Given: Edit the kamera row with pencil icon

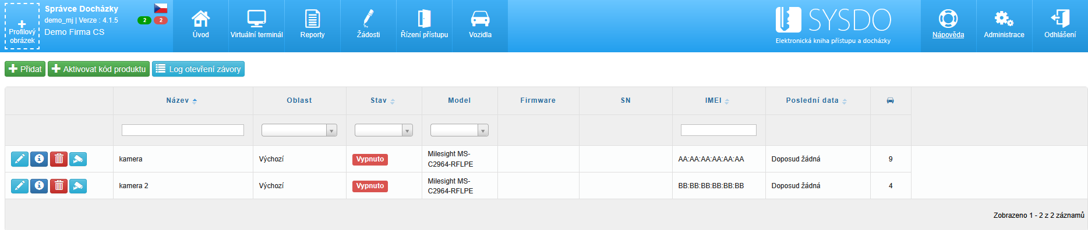Looking at the screenshot, I should 19,159.
